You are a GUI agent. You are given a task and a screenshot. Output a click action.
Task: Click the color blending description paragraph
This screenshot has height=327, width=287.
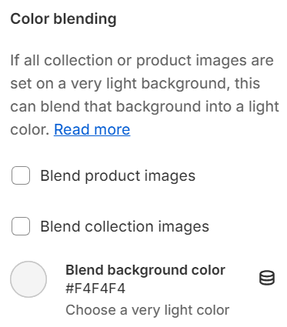tap(145, 95)
